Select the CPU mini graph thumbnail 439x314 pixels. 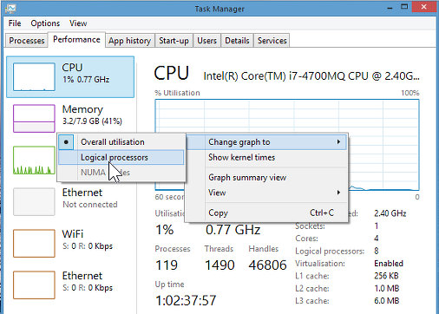click(x=34, y=77)
